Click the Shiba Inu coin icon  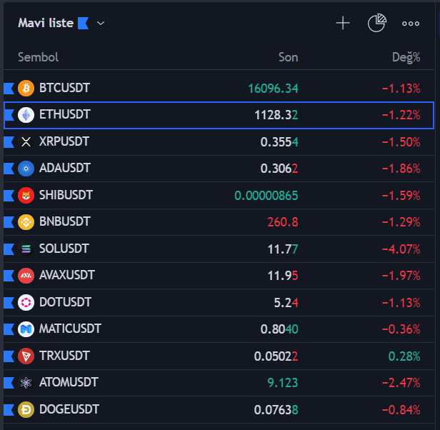(x=26, y=196)
